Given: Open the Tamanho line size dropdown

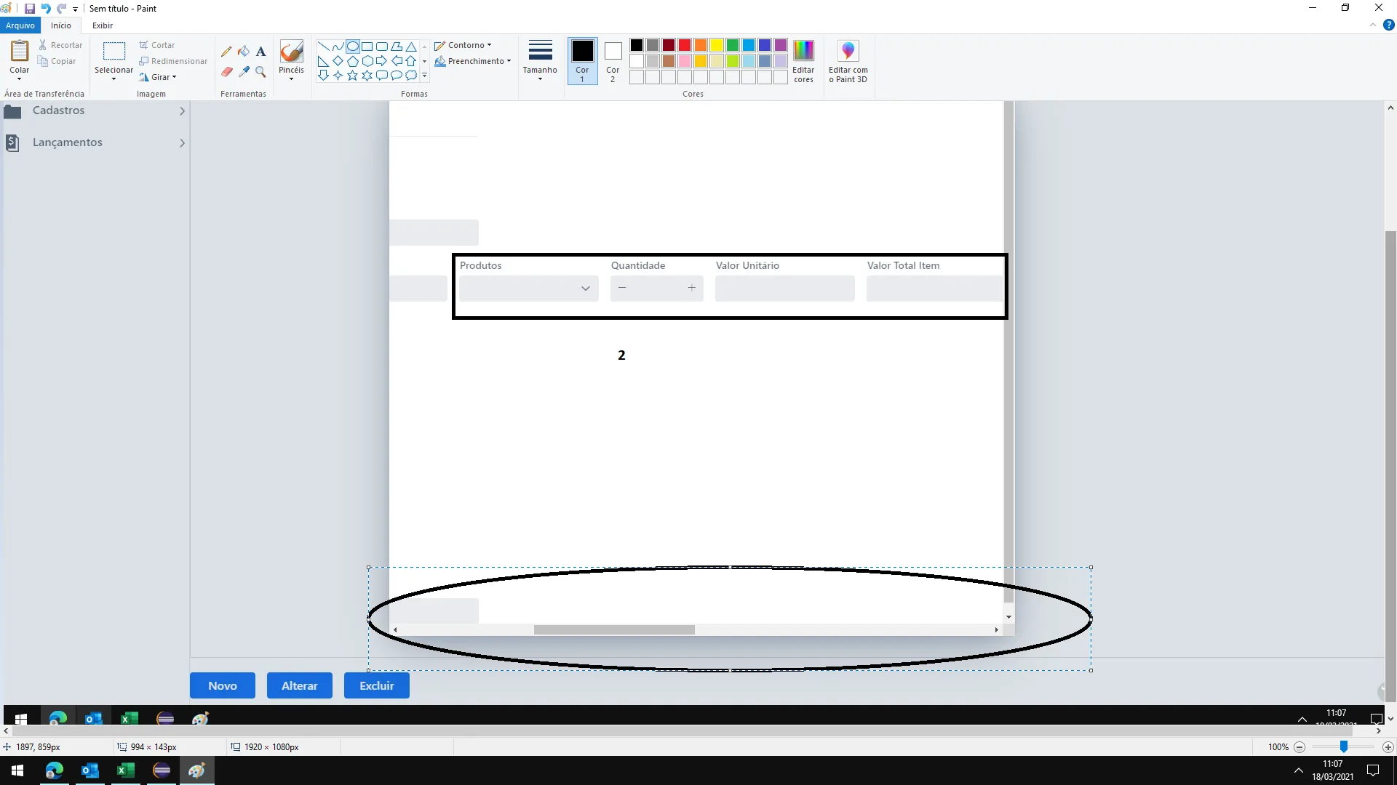Looking at the screenshot, I should (x=540, y=60).
